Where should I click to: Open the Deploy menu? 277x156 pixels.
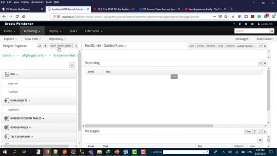pyautogui.click(x=55, y=31)
